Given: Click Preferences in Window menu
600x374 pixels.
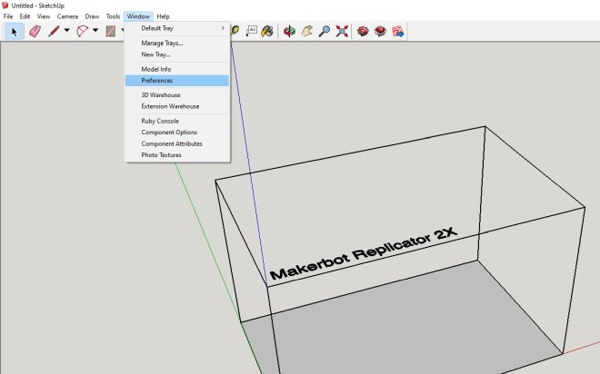Looking at the screenshot, I should pos(177,81).
